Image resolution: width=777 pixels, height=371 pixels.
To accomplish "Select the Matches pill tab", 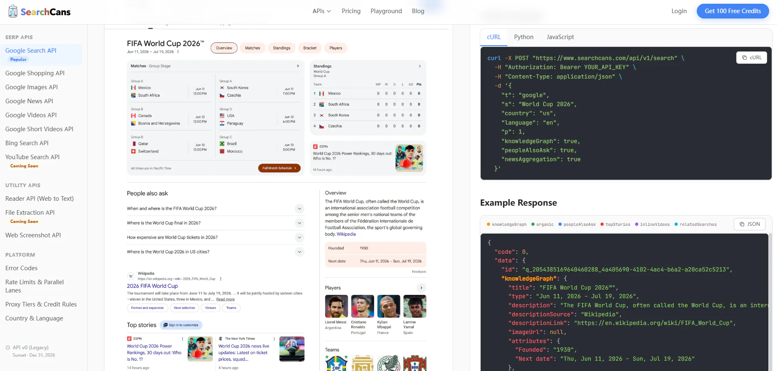I will [253, 48].
